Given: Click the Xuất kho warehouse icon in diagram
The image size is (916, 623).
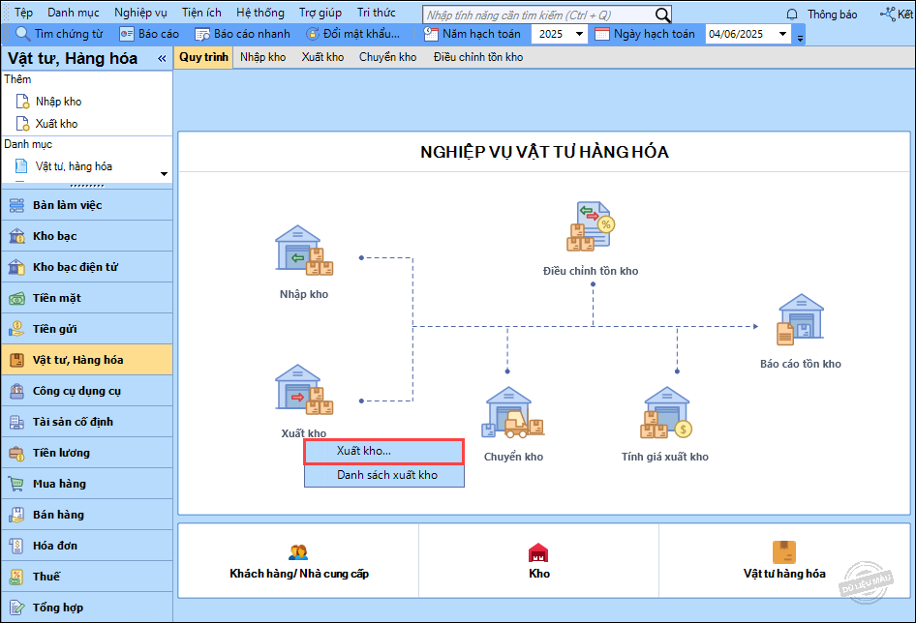Looking at the screenshot, I should pyautogui.click(x=304, y=390).
